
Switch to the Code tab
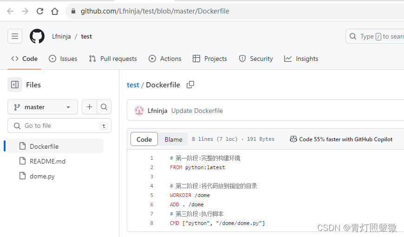pos(25,59)
